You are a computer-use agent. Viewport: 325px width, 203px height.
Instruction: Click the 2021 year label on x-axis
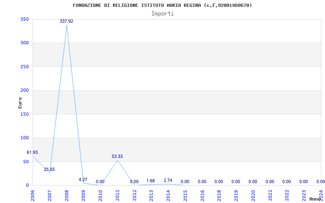[270, 196]
